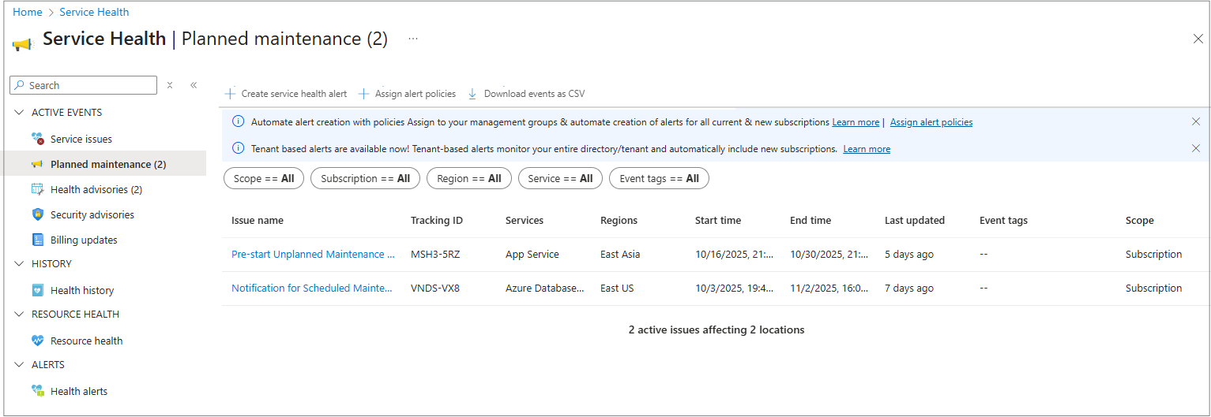Collapse the RESOURCE HEALTH section

[19, 315]
